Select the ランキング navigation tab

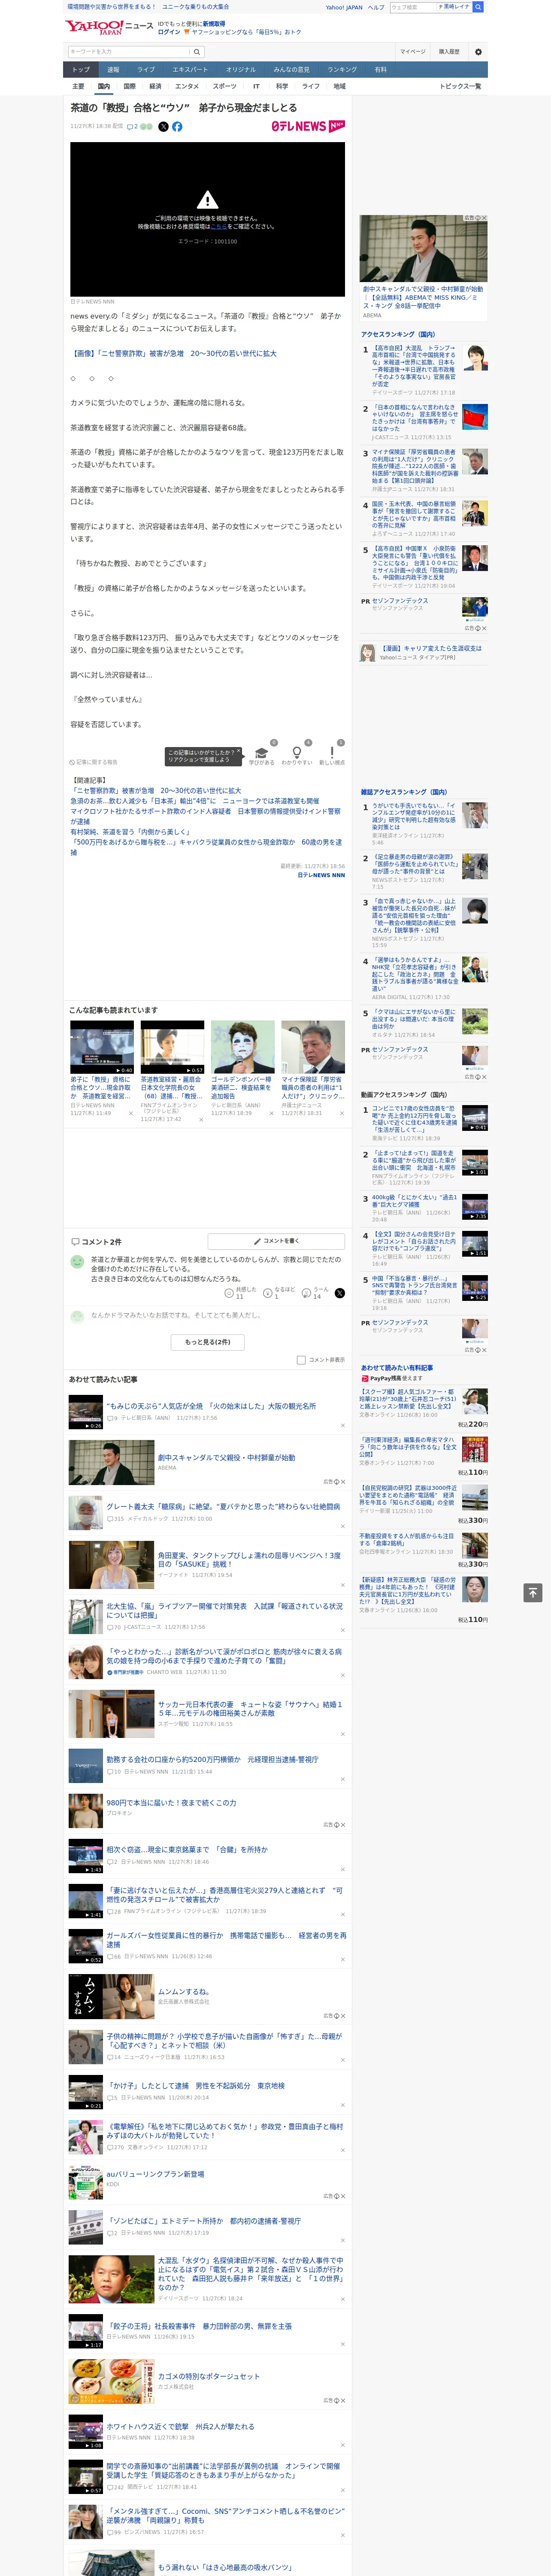click(342, 70)
